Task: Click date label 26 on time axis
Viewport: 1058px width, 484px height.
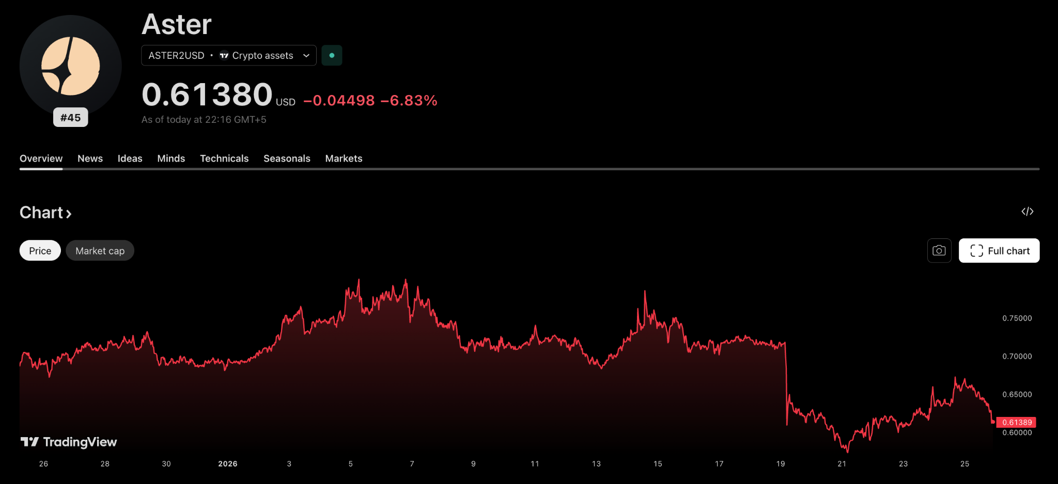Action: (43, 464)
